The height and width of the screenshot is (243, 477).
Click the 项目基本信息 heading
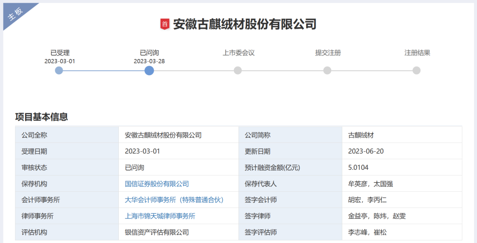[42, 117]
